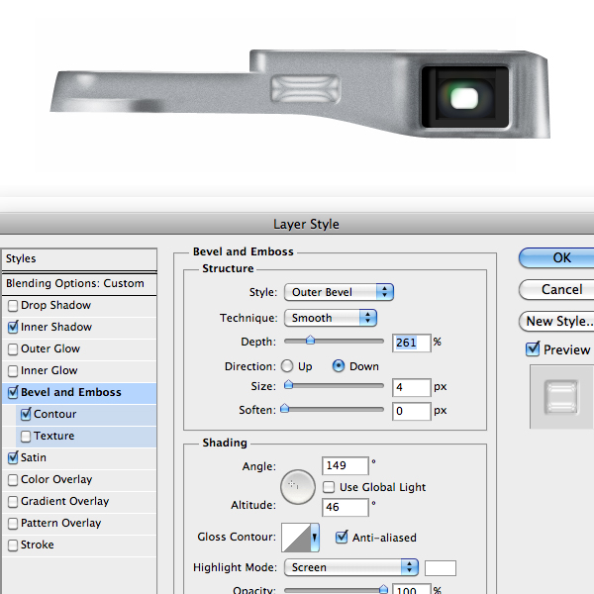Select the Bevel and Emboss label row
Image resolution: width=594 pixels, height=594 pixels.
[79, 392]
